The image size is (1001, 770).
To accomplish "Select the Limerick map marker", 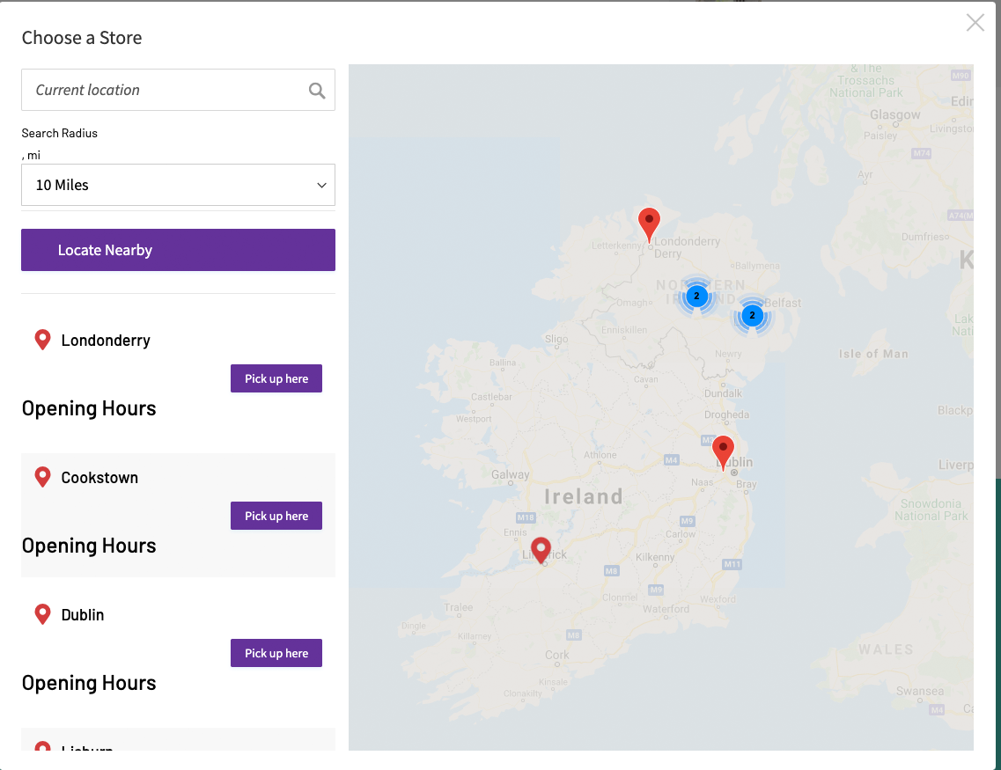I will point(541,551).
